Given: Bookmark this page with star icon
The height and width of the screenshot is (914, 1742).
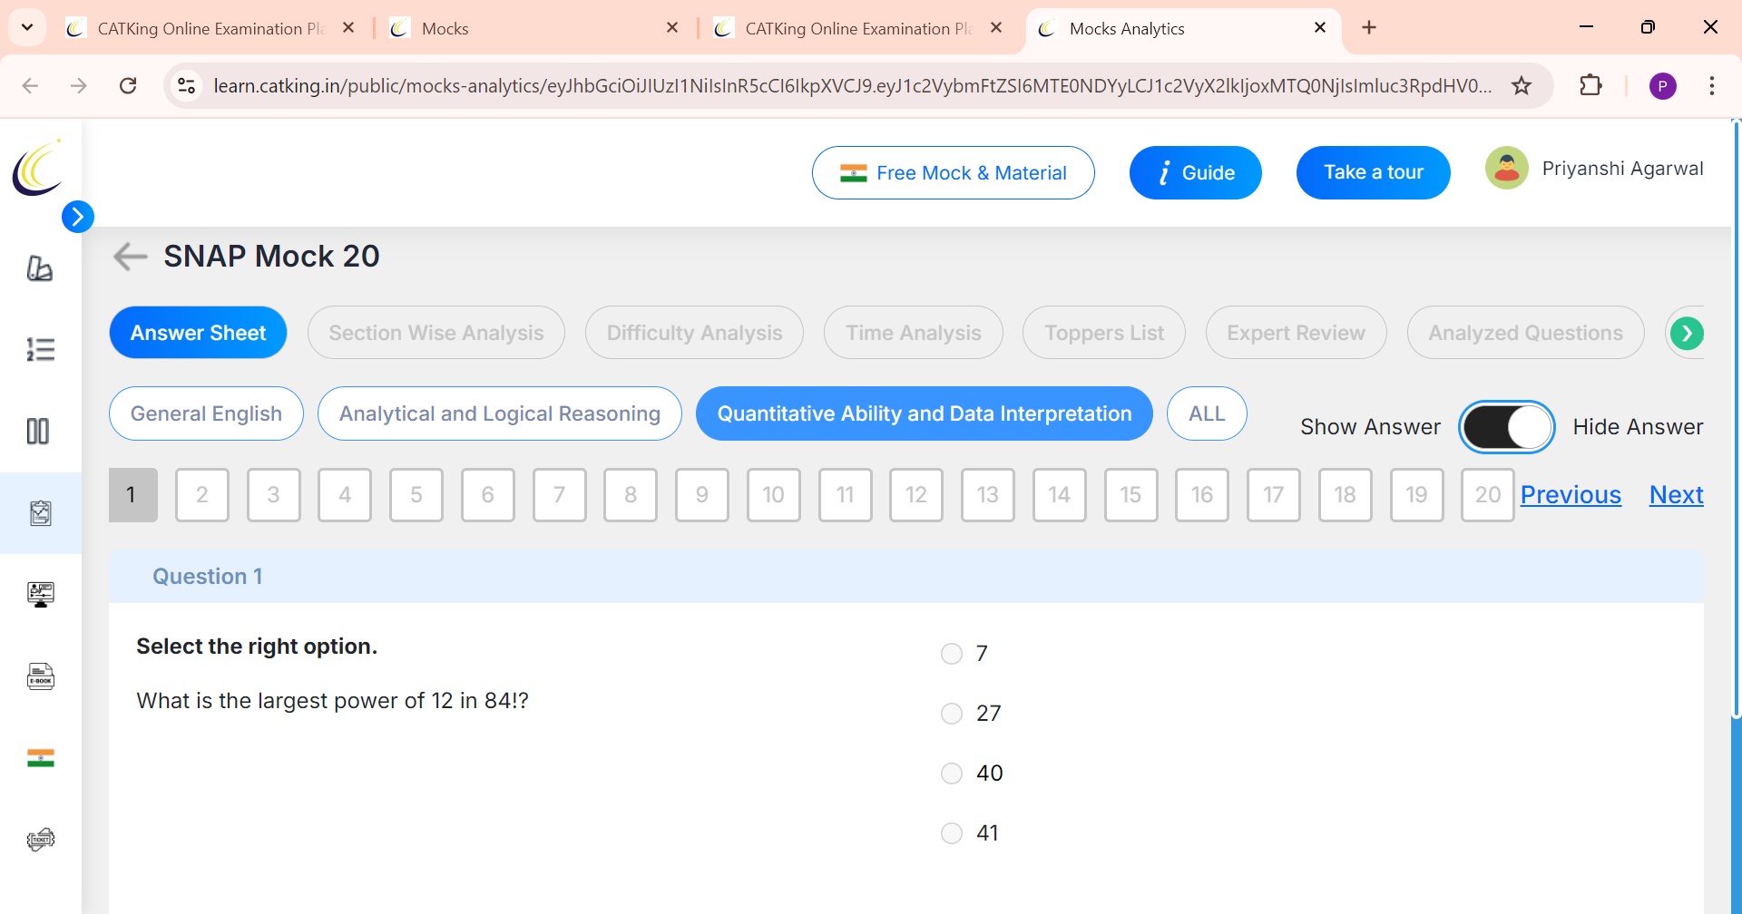Looking at the screenshot, I should point(1522,86).
